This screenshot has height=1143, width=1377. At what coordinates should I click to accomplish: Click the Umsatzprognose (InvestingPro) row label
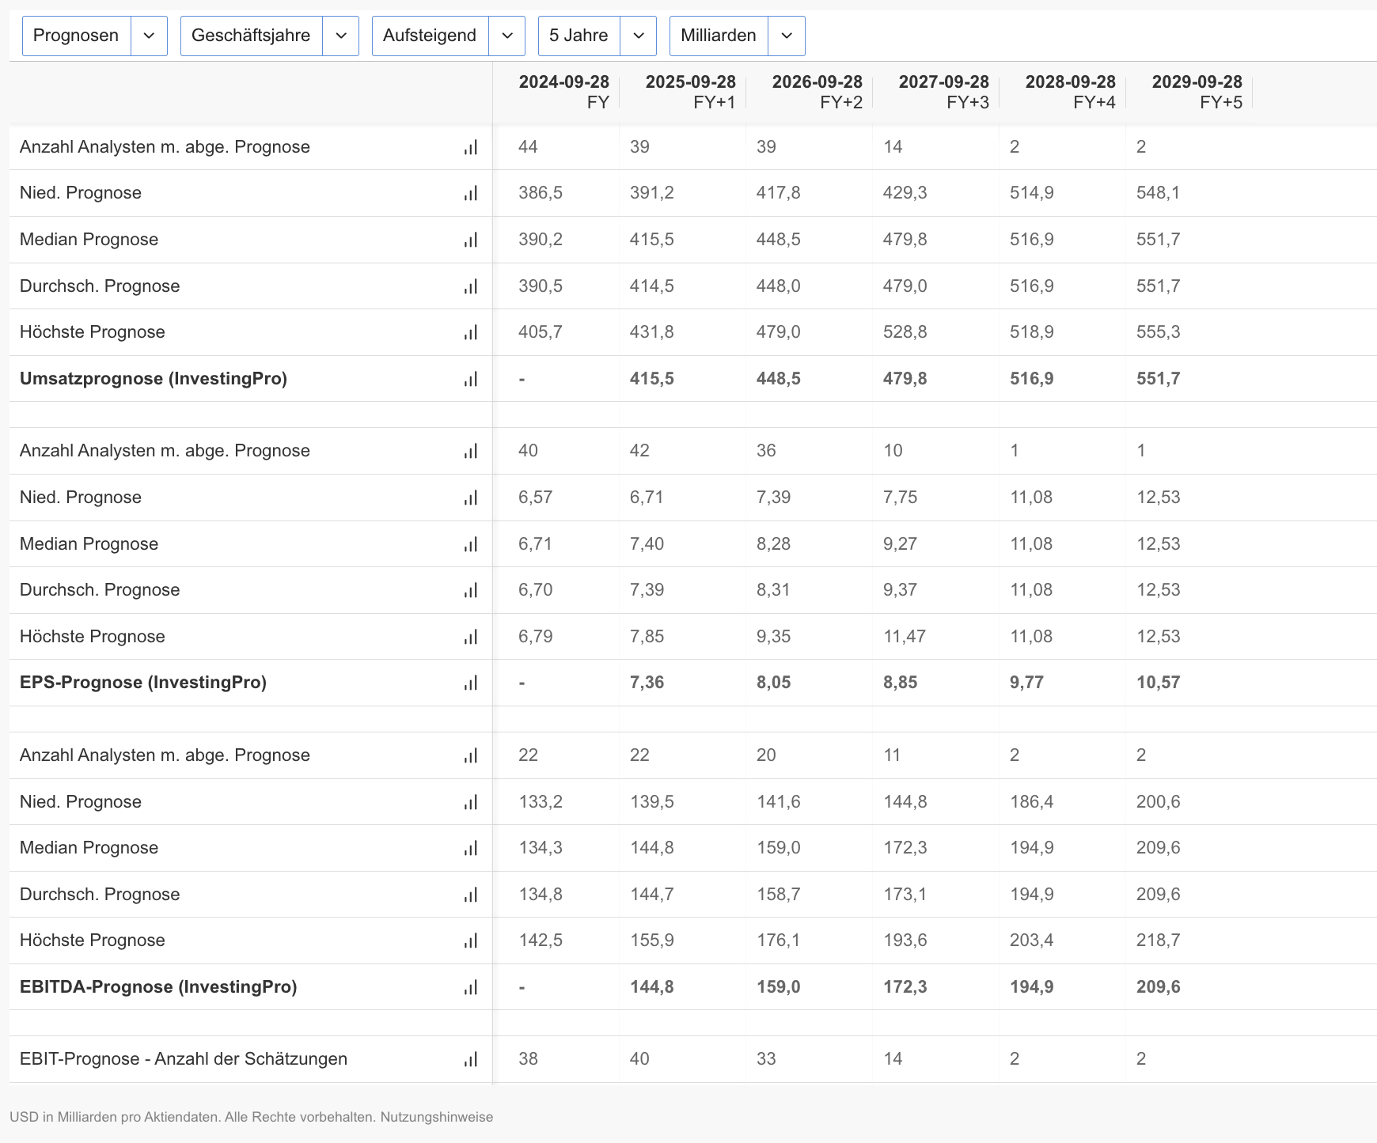point(154,379)
